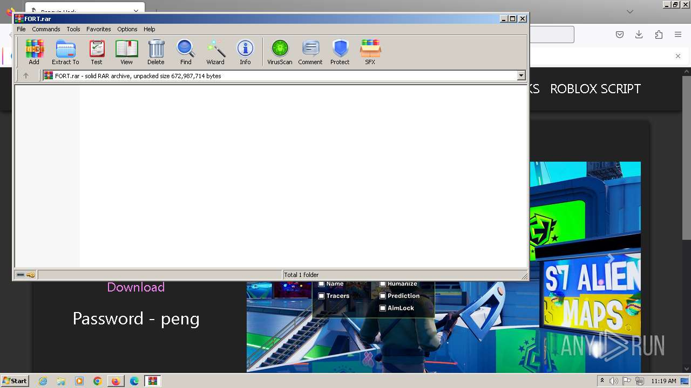Image resolution: width=691 pixels, height=388 pixels.
Task: Click the show desktop button in tray
Action: tap(685, 381)
